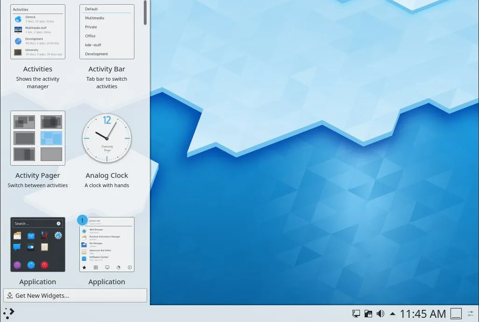Click the widget list vertical scrollbar
The width and height of the screenshot is (479, 322).
[145, 13]
